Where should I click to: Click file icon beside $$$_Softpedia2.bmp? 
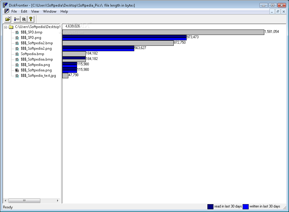(x=17, y=43)
